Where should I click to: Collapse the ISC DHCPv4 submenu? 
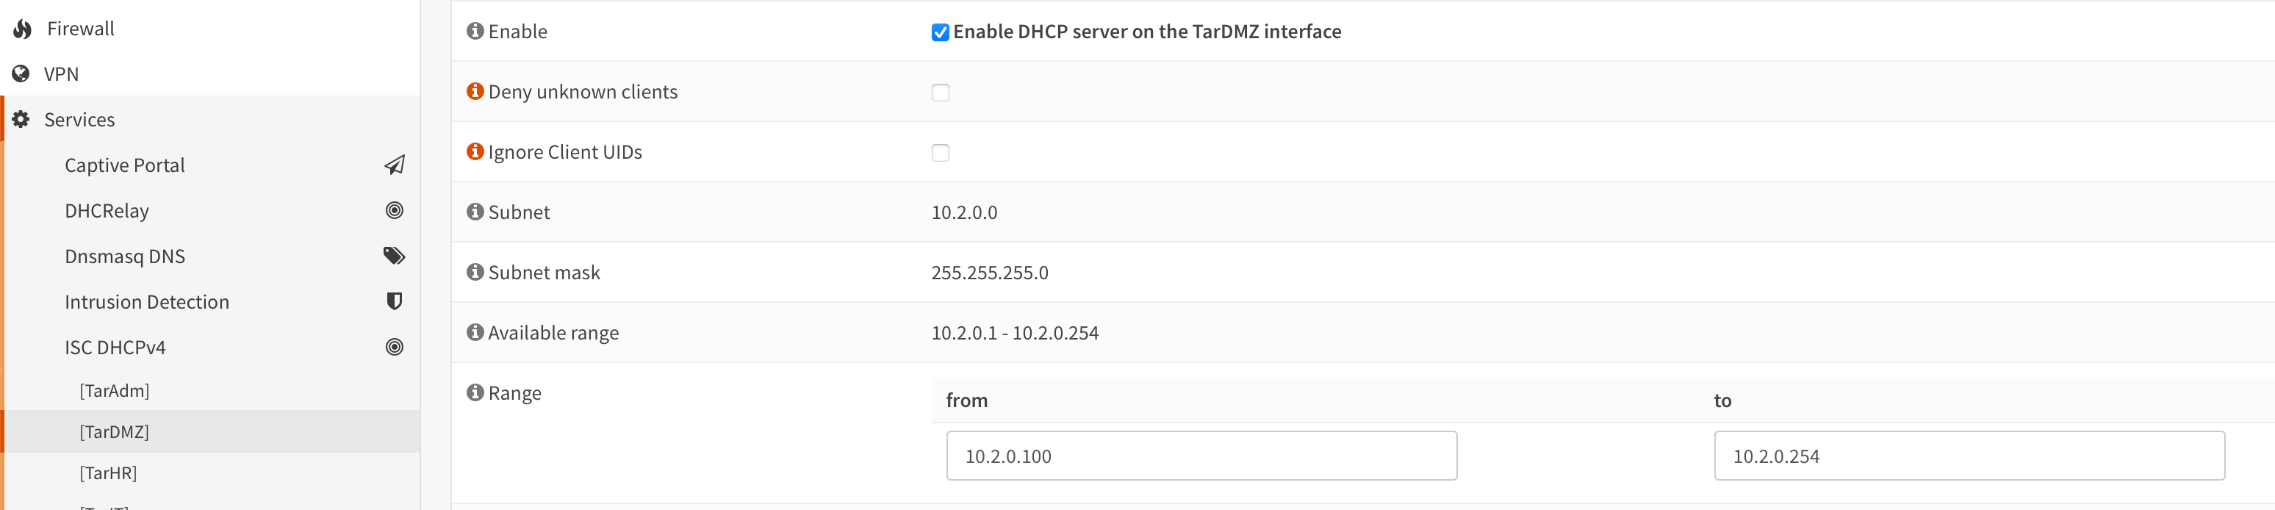tap(115, 348)
